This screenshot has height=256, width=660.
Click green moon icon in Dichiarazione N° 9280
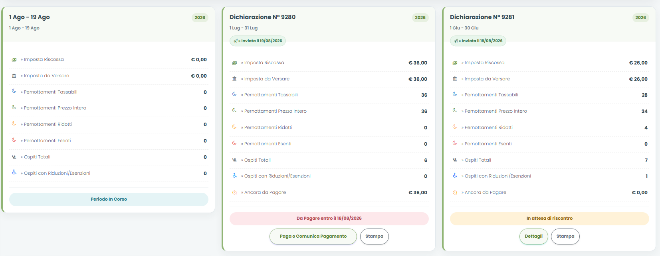click(234, 111)
